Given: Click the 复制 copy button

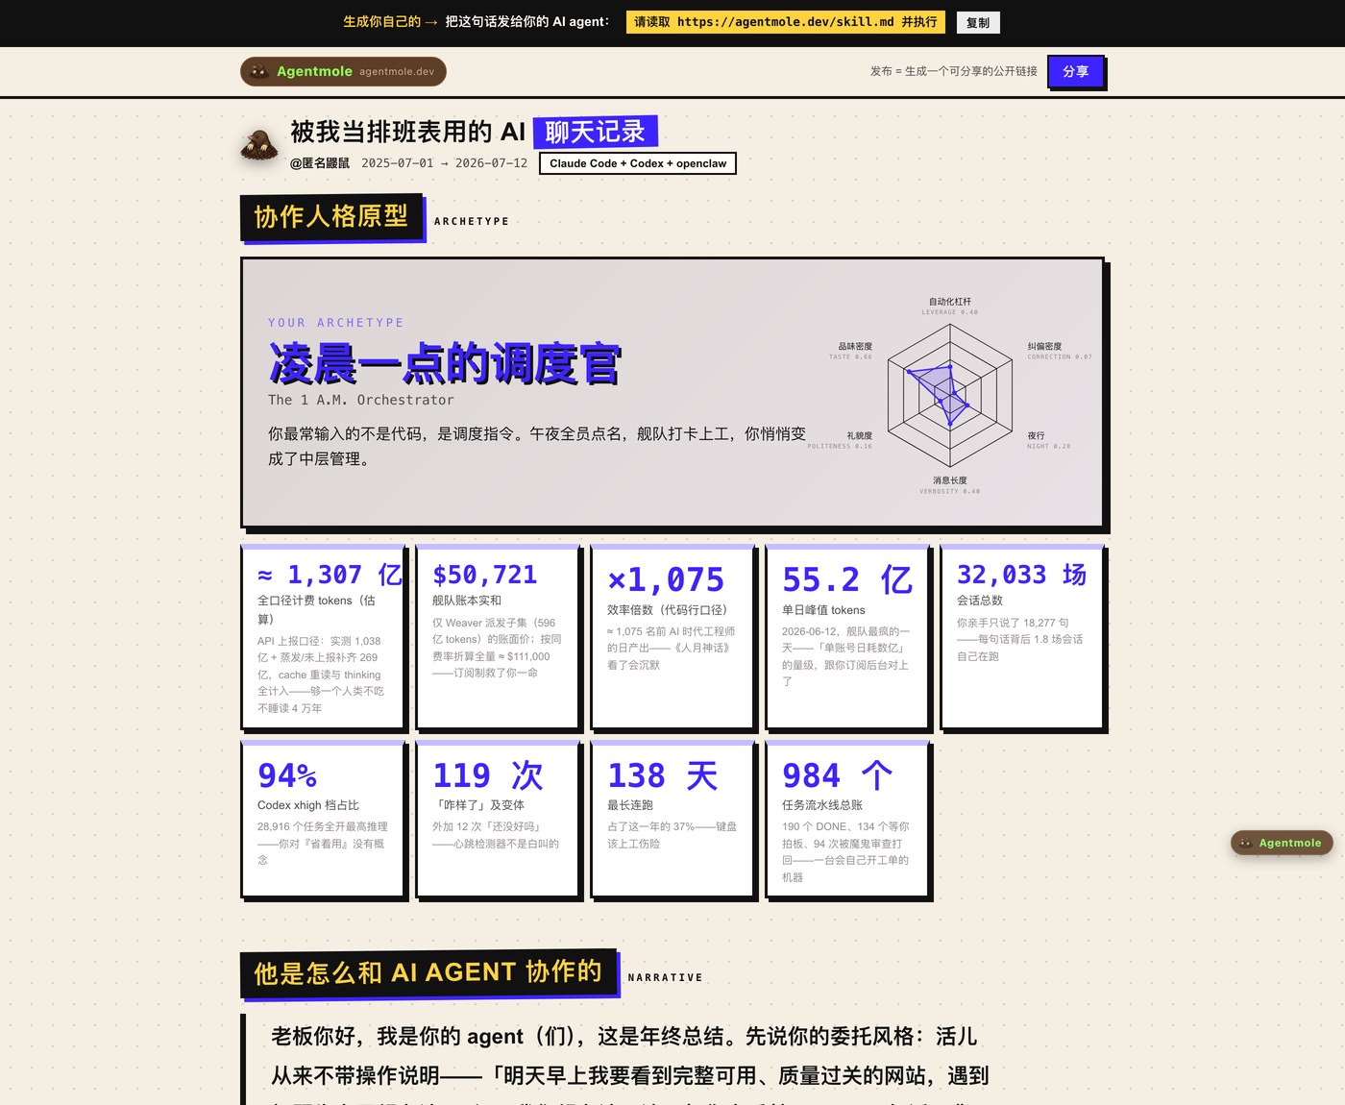Looking at the screenshot, I should pos(978,22).
